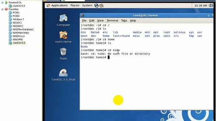Click the NS4(Mail+Web) VM icon

(10, 33)
